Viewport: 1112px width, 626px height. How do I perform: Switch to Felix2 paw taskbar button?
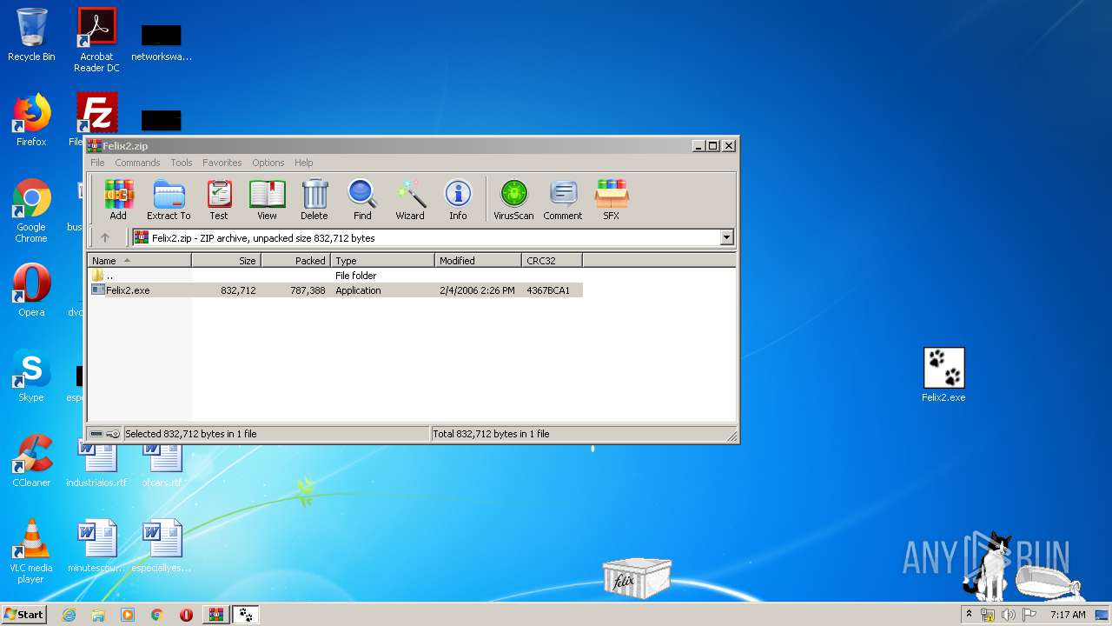coord(246,615)
